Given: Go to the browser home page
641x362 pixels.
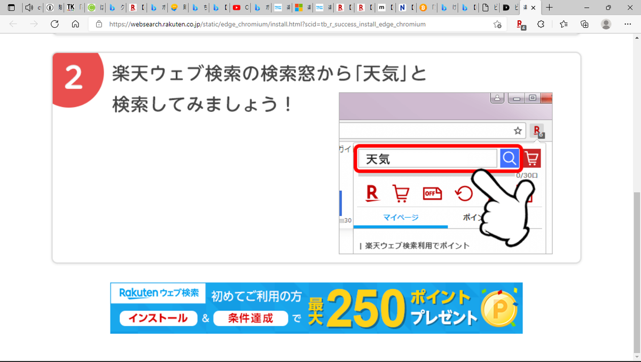Looking at the screenshot, I should click(75, 24).
